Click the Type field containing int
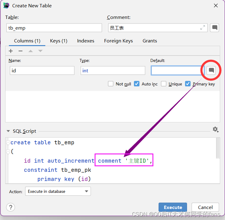Image resolution: width=225 pixels, height=220 pixels. (x=113, y=70)
